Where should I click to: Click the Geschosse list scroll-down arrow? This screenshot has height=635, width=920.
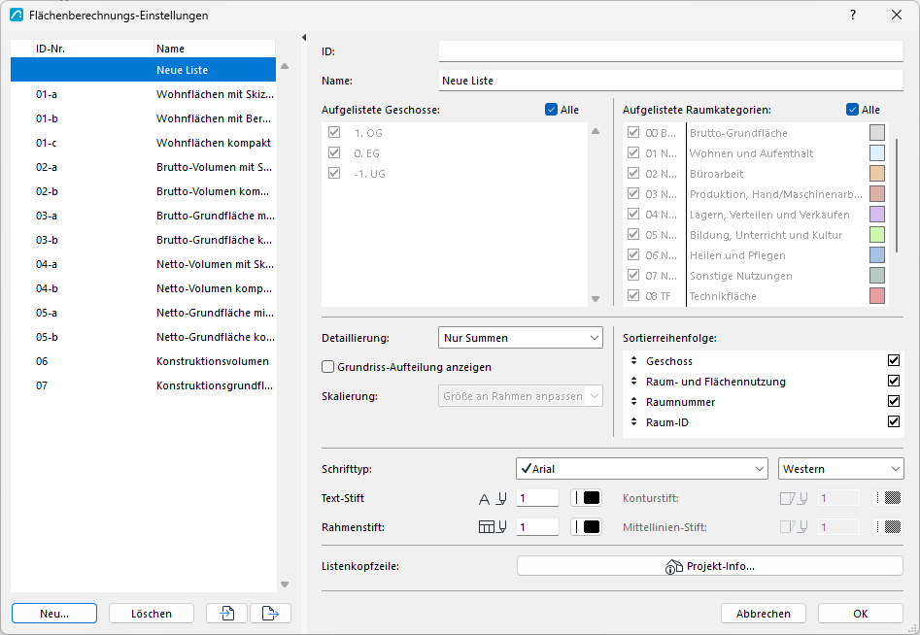(596, 299)
